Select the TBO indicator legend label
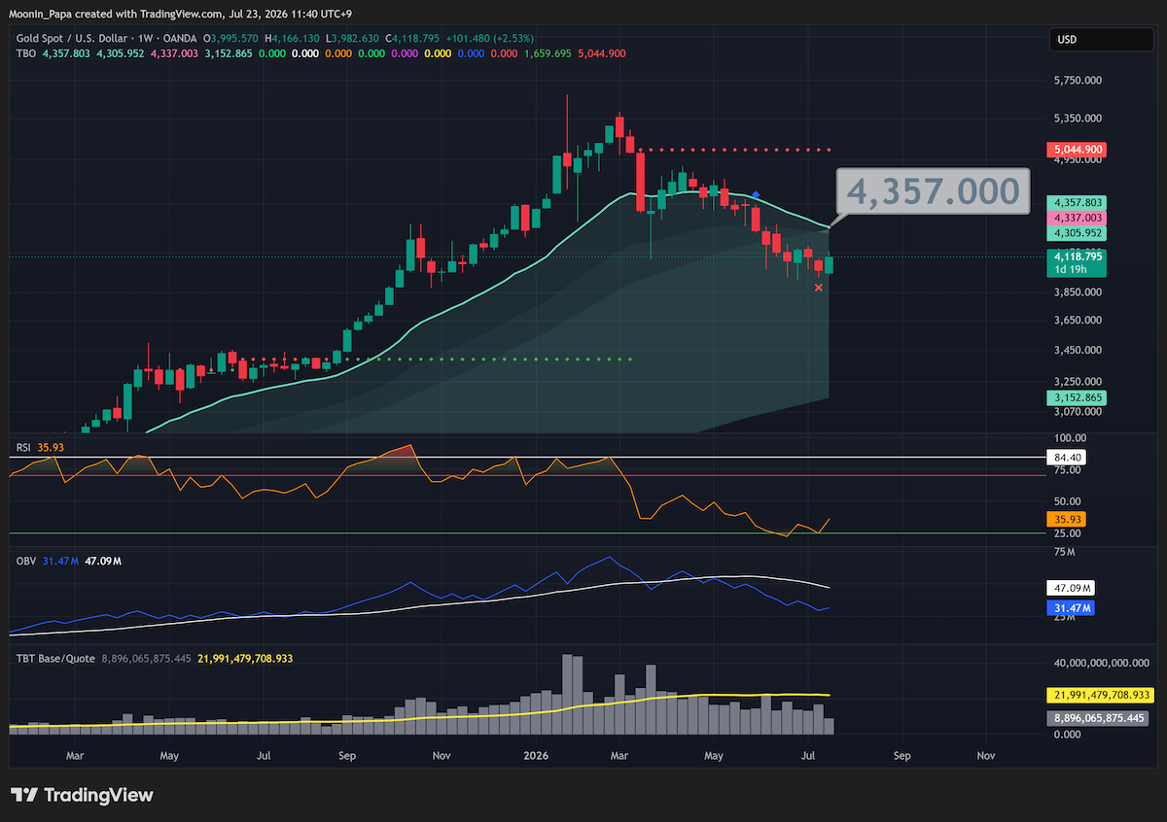The image size is (1167, 822). (26, 53)
